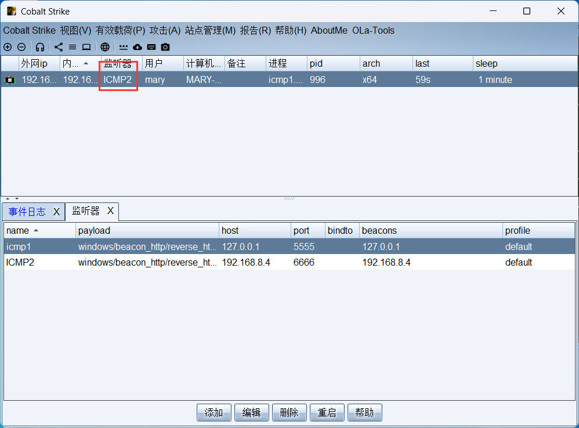Open the 站点管理(M) menu

point(210,31)
